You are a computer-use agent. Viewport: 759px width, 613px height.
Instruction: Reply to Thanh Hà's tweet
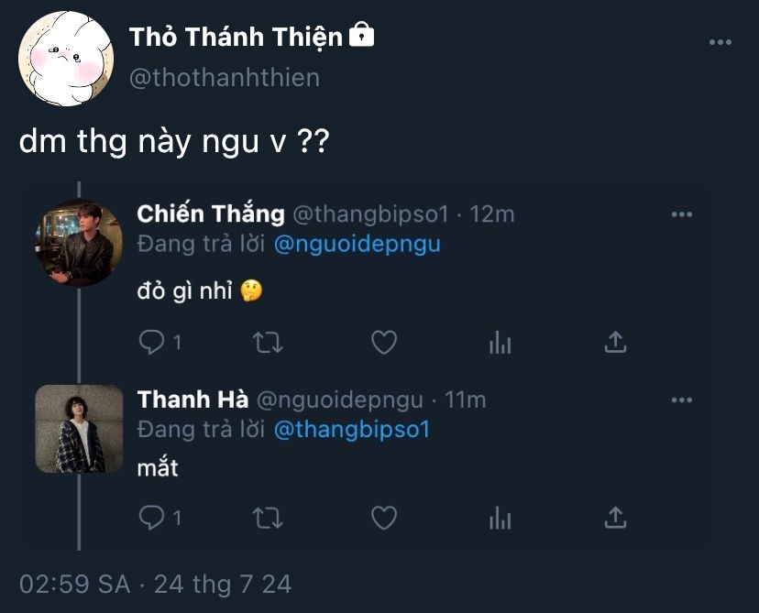[x=152, y=518]
